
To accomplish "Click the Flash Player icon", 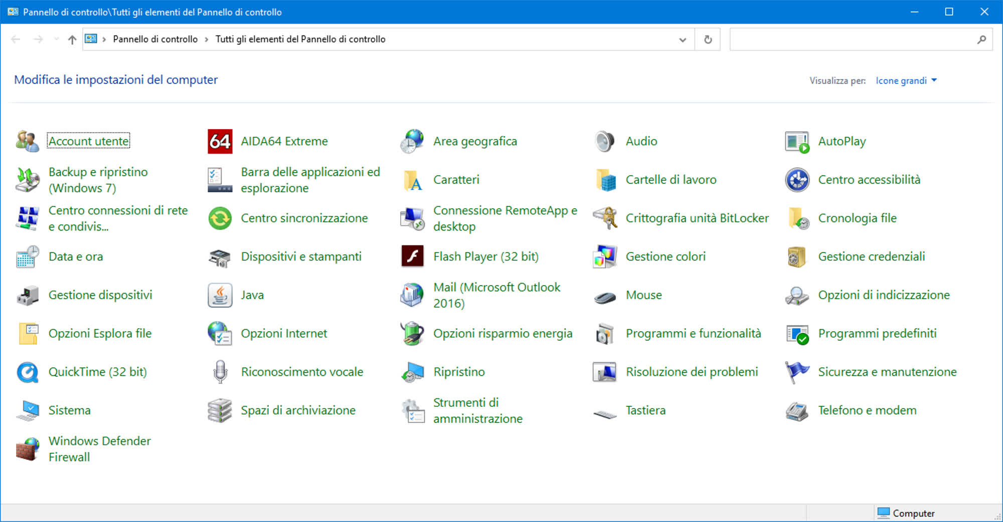I will pyautogui.click(x=412, y=256).
